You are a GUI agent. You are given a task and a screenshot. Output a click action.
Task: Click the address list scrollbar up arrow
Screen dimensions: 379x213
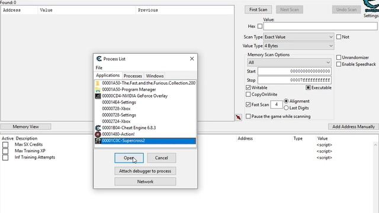(375, 145)
